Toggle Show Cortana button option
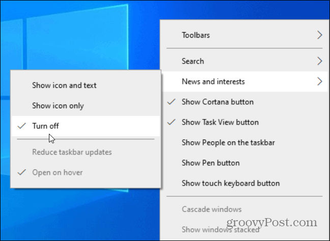 tap(244, 102)
